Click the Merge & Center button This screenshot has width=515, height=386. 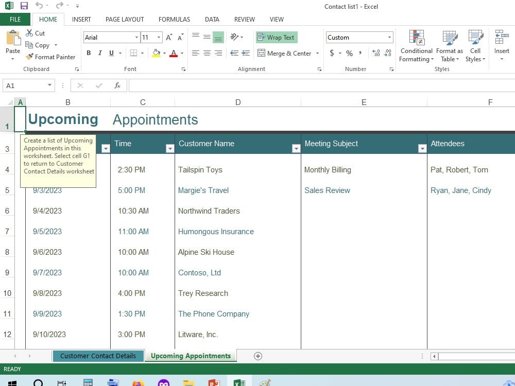click(x=284, y=53)
